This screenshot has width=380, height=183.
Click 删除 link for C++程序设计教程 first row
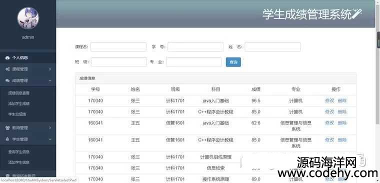342,111
